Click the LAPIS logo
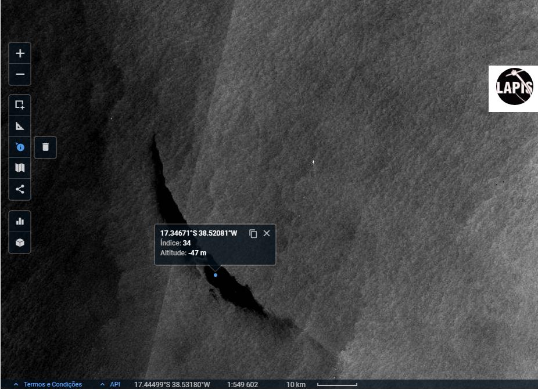This screenshot has height=390, width=538. pos(514,88)
